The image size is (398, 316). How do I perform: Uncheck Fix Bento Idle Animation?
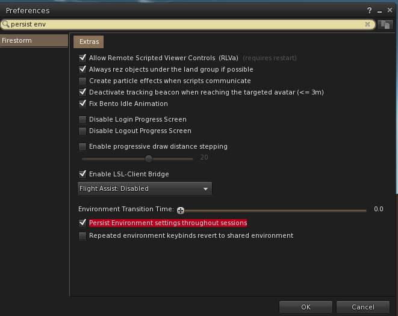(x=82, y=104)
